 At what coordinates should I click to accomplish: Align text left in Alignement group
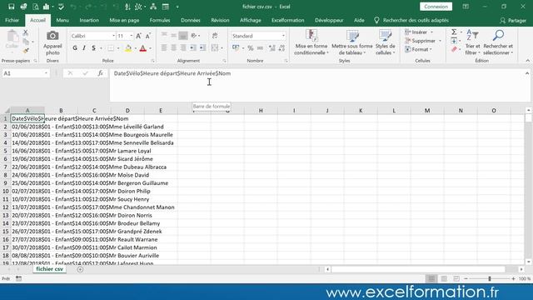click(x=164, y=48)
